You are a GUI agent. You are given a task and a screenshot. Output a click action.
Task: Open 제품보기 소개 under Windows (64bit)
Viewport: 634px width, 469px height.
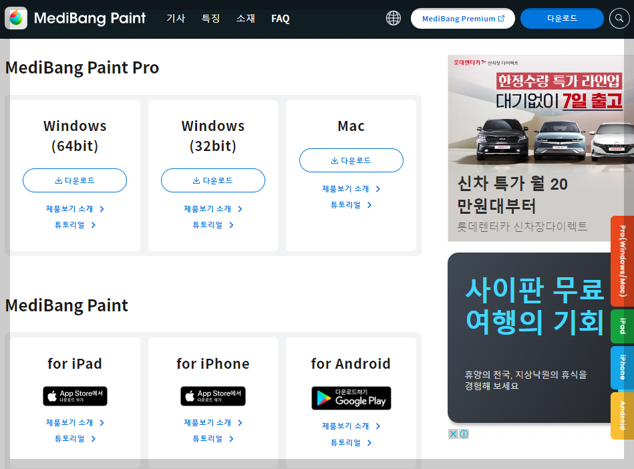[x=75, y=208]
